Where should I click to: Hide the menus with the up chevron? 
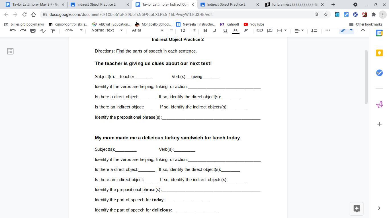(x=363, y=30)
